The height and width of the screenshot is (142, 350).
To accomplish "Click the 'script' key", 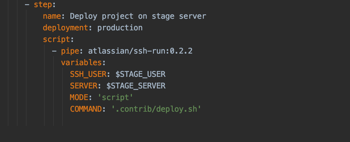I will coord(56,39).
